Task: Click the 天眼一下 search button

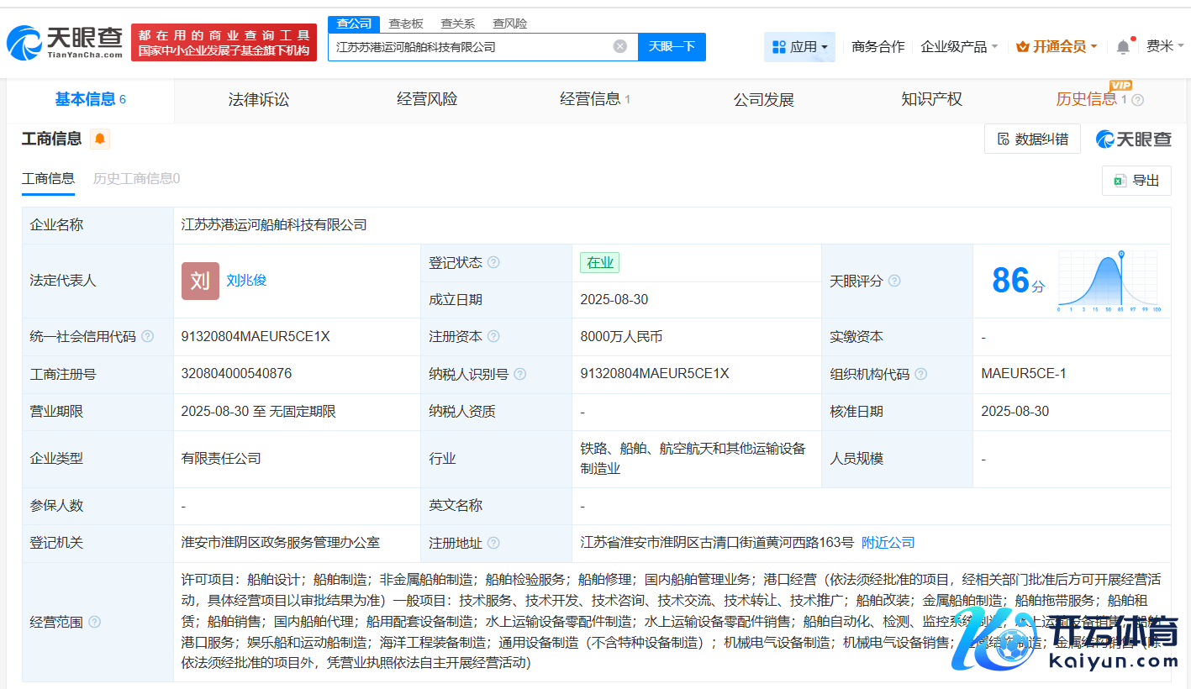Action: coord(672,47)
